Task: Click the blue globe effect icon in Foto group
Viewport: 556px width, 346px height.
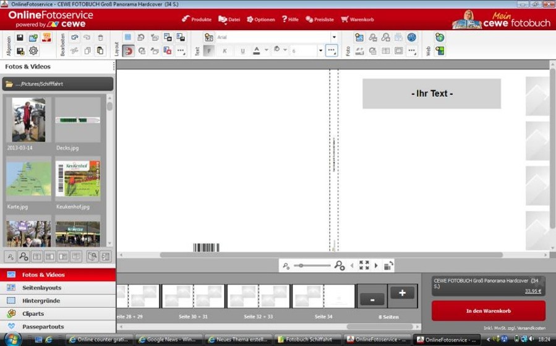Action: [x=411, y=37]
